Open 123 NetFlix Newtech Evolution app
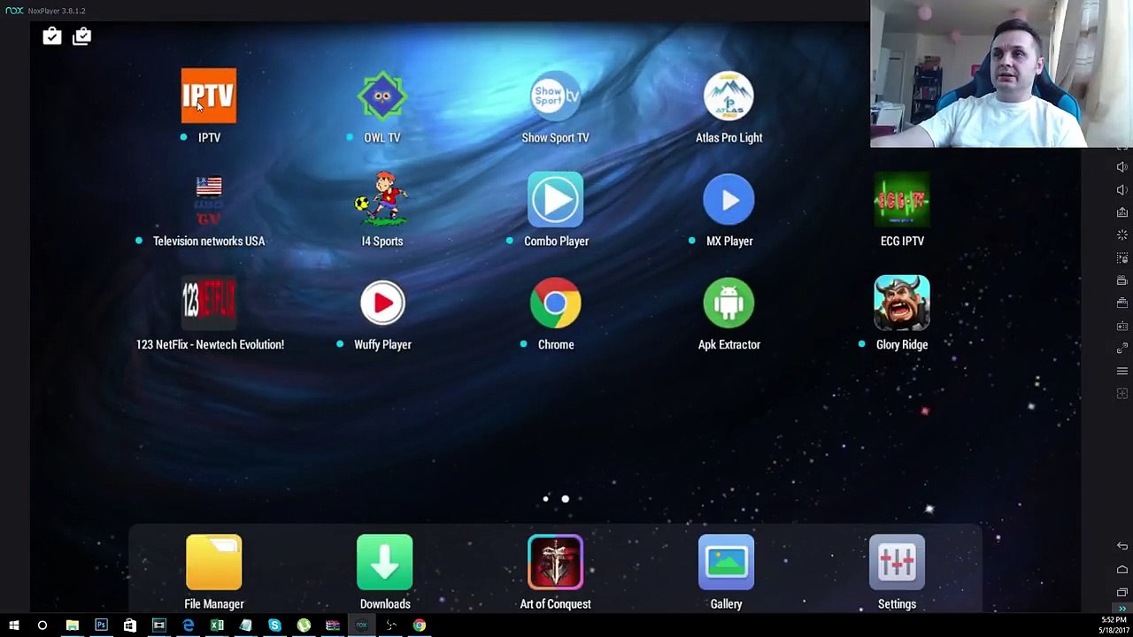The image size is (1133, 637). (209, 303)
